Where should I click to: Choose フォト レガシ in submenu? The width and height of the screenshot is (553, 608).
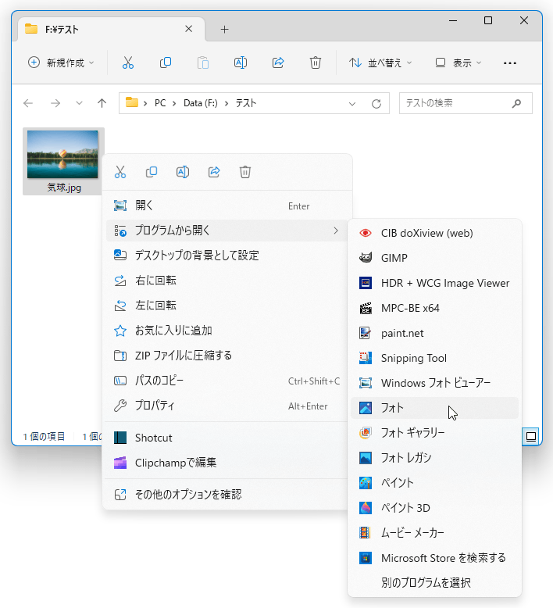coord(434,458)
